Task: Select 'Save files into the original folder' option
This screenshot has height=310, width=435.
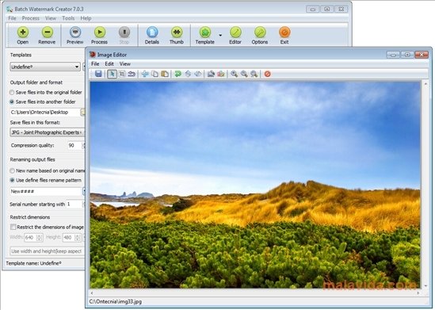Action: [12, 92]
